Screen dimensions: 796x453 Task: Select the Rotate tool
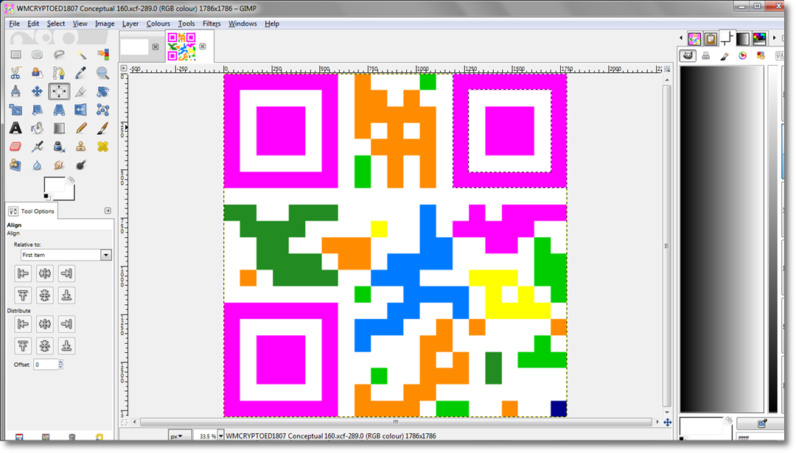point(103,91)
